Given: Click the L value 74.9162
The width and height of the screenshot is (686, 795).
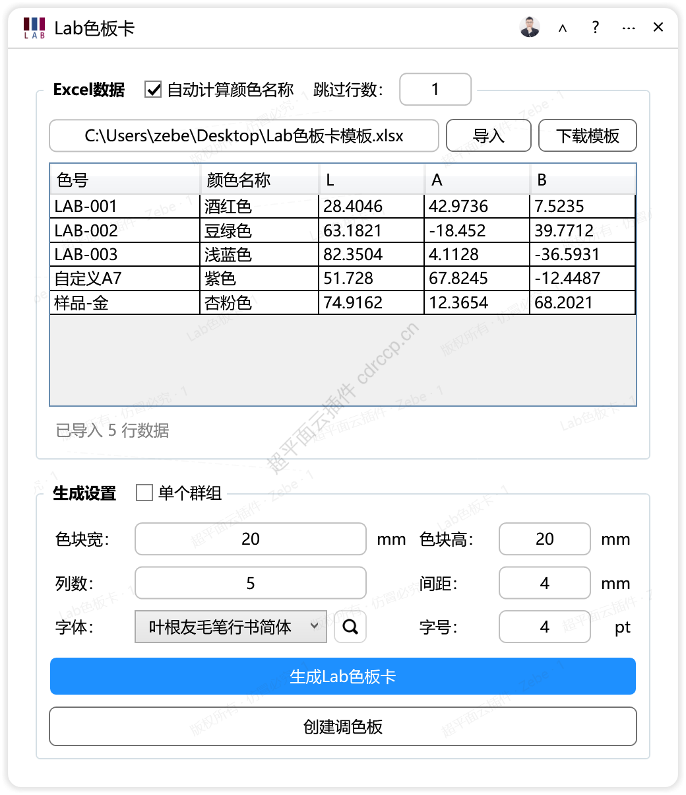Looking at the screenshot, I should (371, 302).
